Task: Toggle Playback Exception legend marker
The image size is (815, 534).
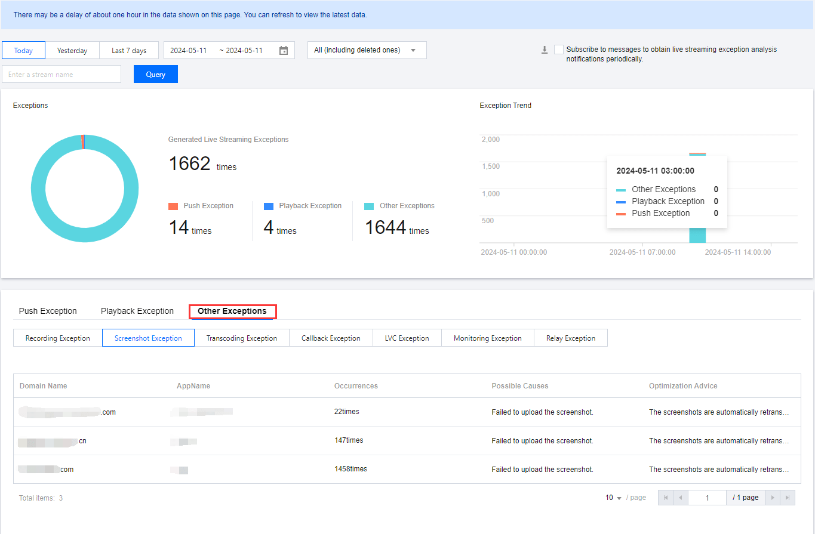Action: [x=269, y=206]
